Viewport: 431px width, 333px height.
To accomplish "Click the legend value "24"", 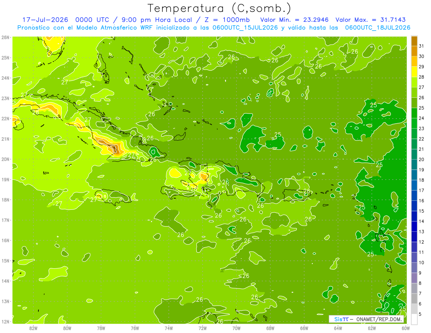I will 422,118.
